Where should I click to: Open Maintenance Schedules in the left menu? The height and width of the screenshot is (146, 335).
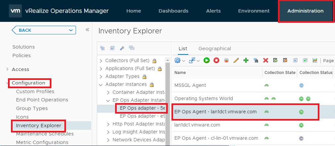45,134
